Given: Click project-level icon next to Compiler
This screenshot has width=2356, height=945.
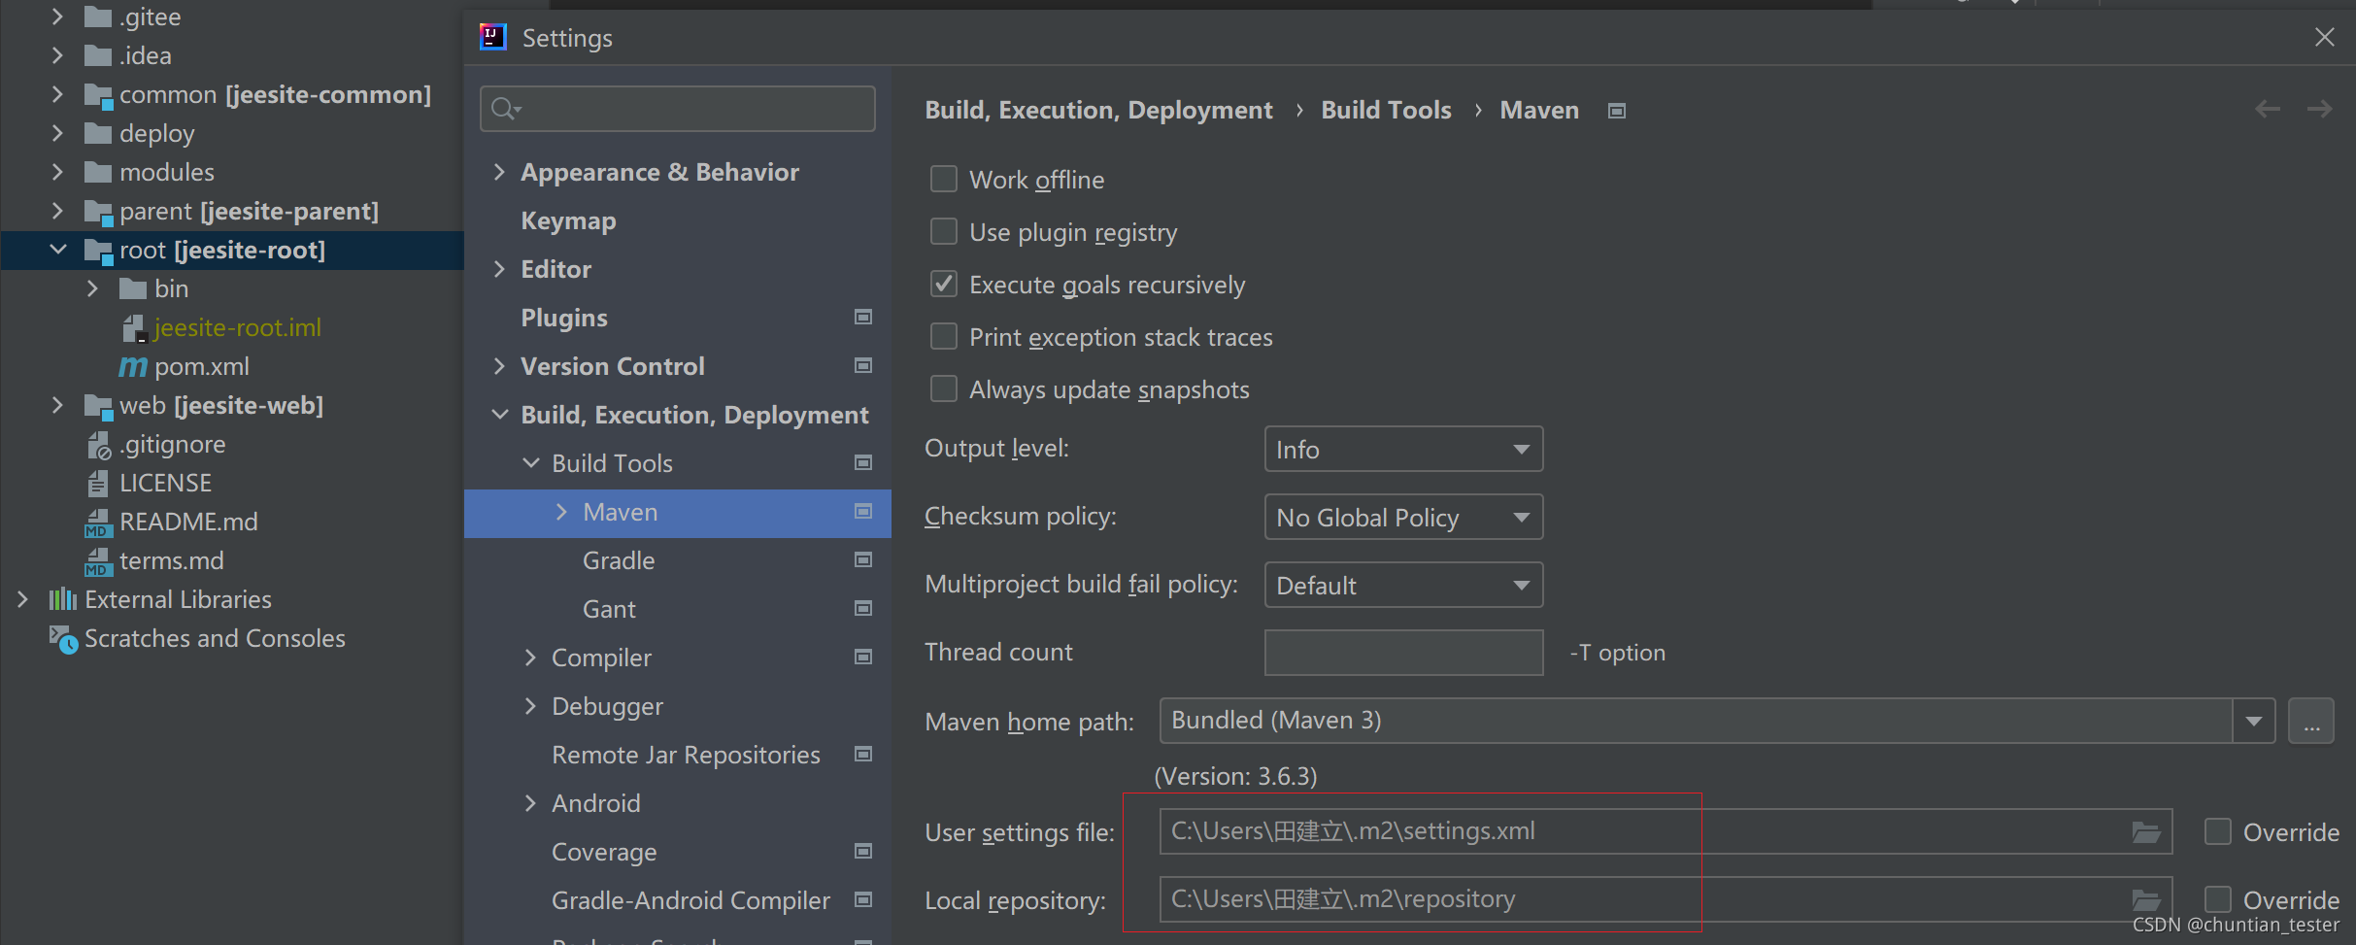Looking at the screenshot, I should coord(863,658).
